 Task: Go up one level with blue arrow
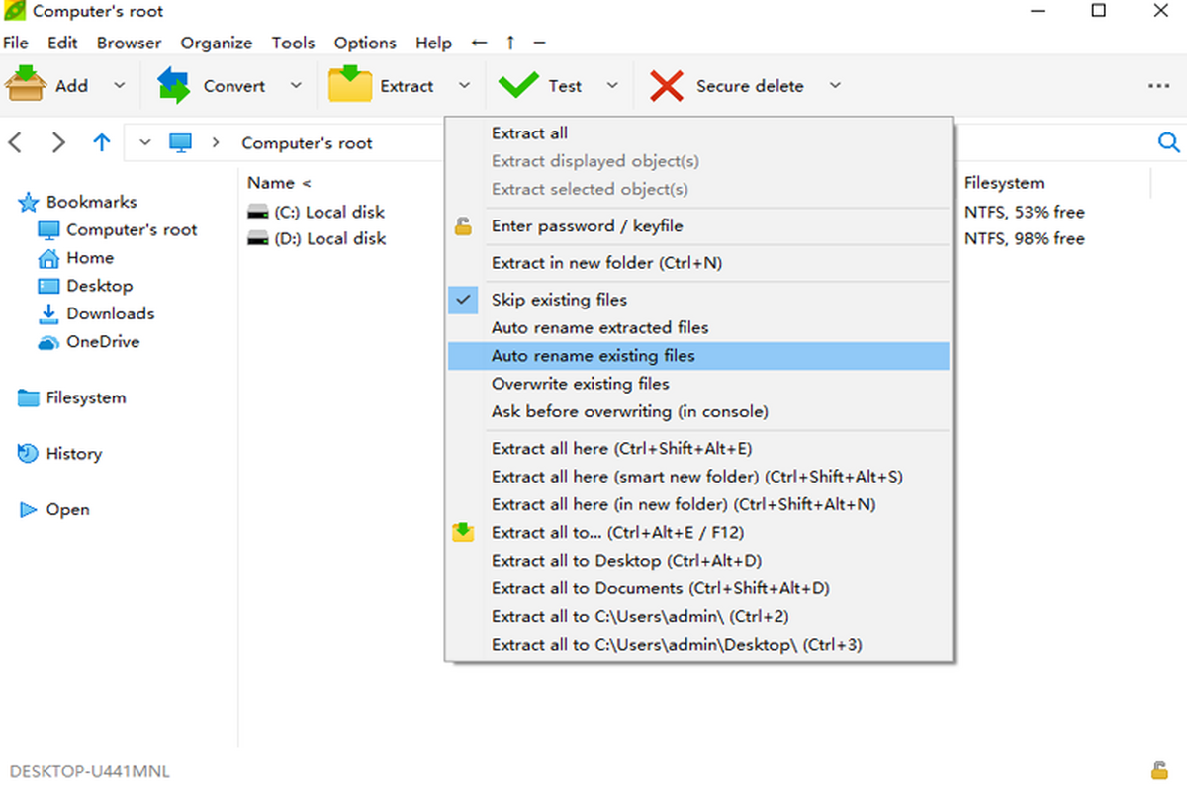(x=101, y=142)
